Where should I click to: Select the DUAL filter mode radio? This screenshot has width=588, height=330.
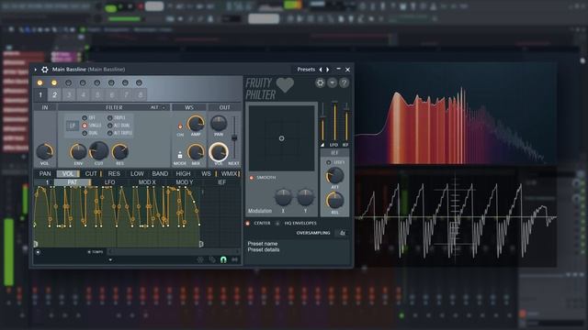pyautogui.click(x=85, y=133)
